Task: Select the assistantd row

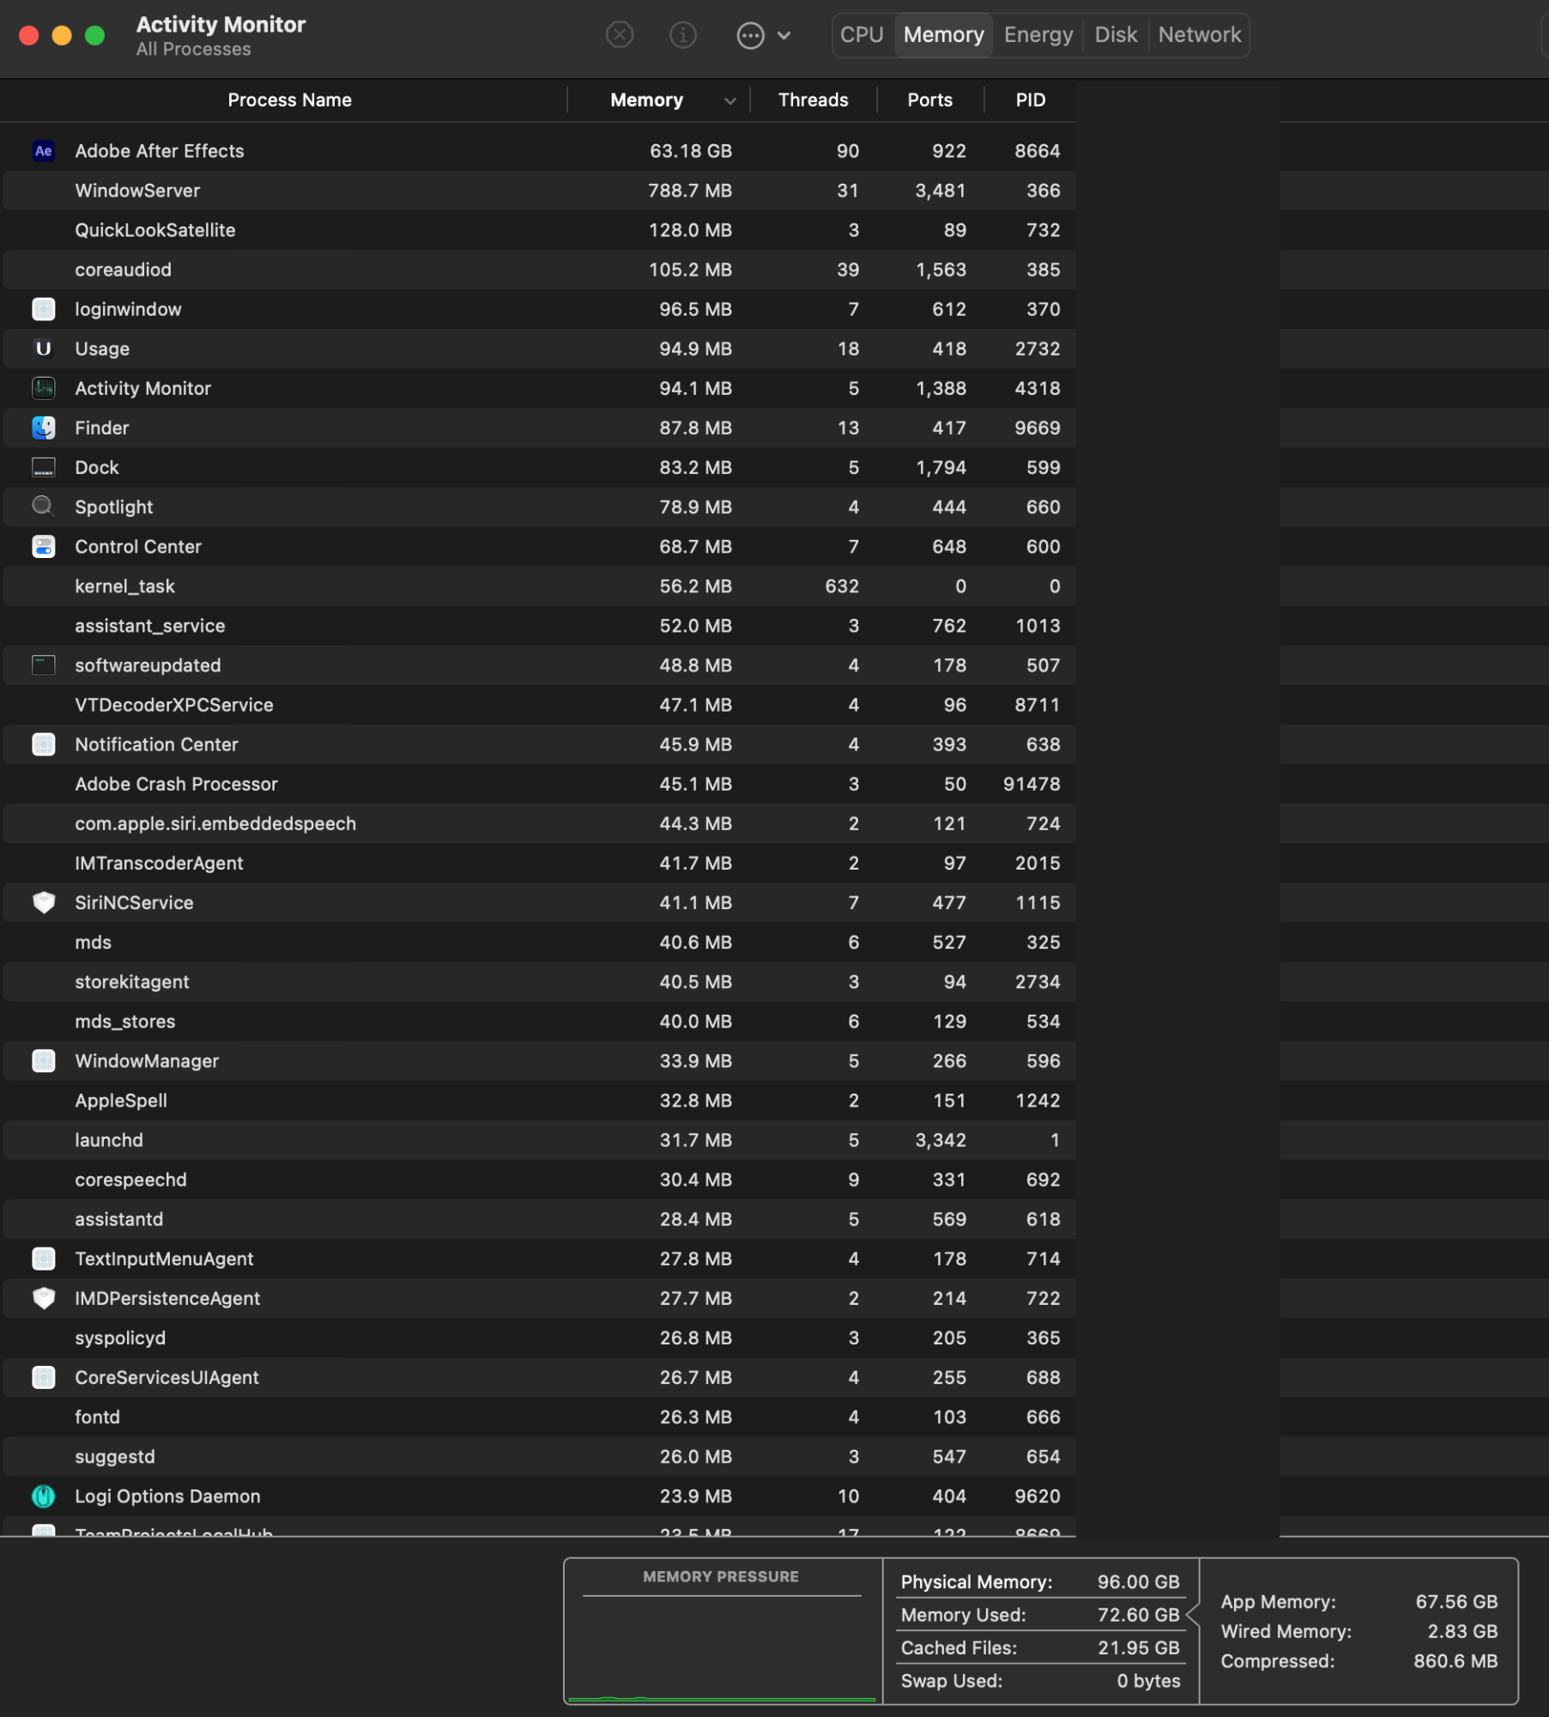Action: (539, 1219)
